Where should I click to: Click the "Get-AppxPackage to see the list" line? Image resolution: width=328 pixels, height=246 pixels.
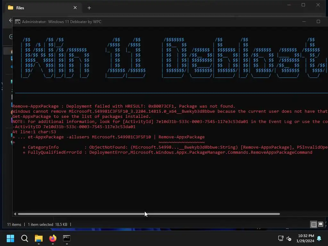pyautogui.click(x=82, y=117)
